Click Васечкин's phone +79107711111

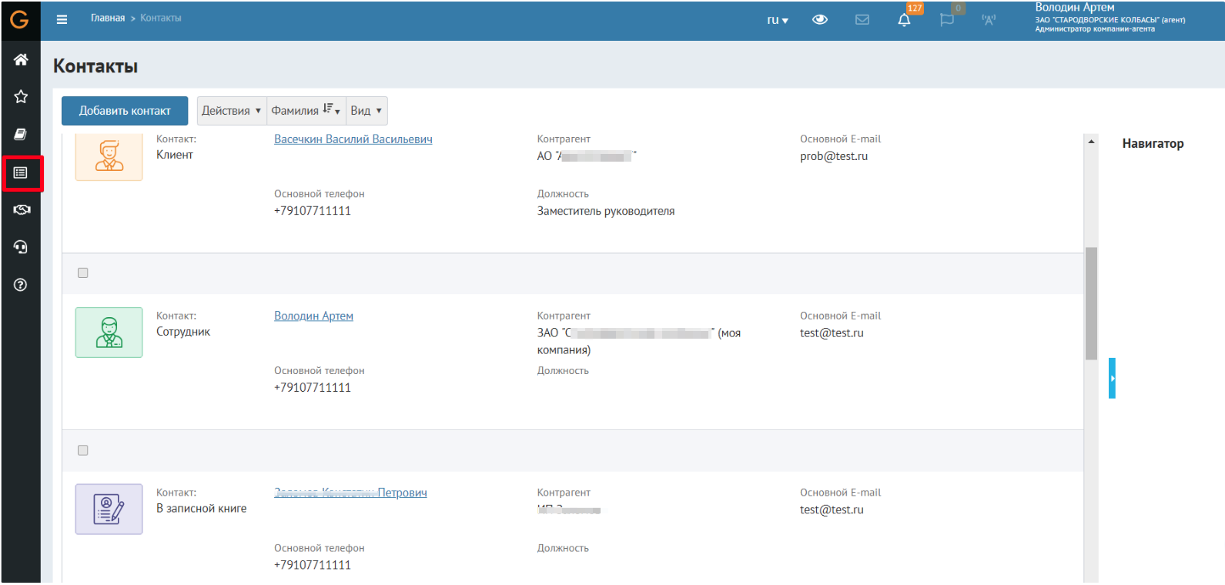[x=313, y=211]
